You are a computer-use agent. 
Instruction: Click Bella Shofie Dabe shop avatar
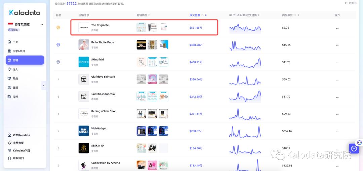[x=84, y=45]
